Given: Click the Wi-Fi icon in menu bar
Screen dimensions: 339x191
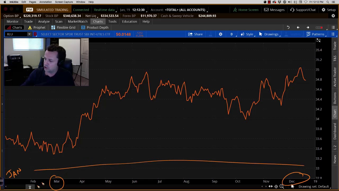Looking at the screenshot, I should point(306,2).
